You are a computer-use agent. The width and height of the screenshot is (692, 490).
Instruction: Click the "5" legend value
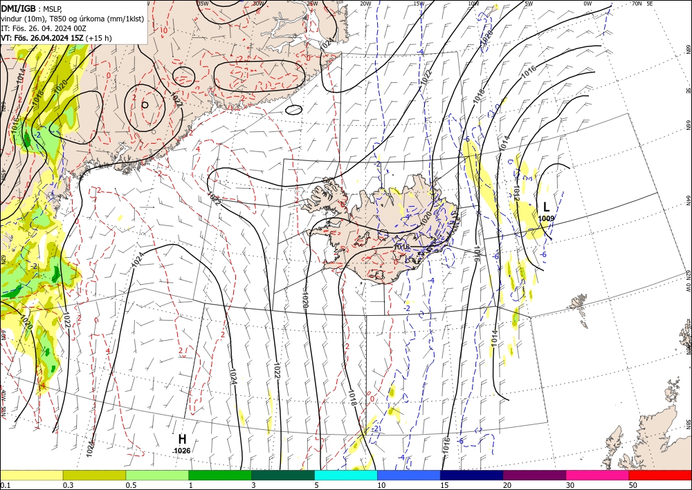(317, 485)
